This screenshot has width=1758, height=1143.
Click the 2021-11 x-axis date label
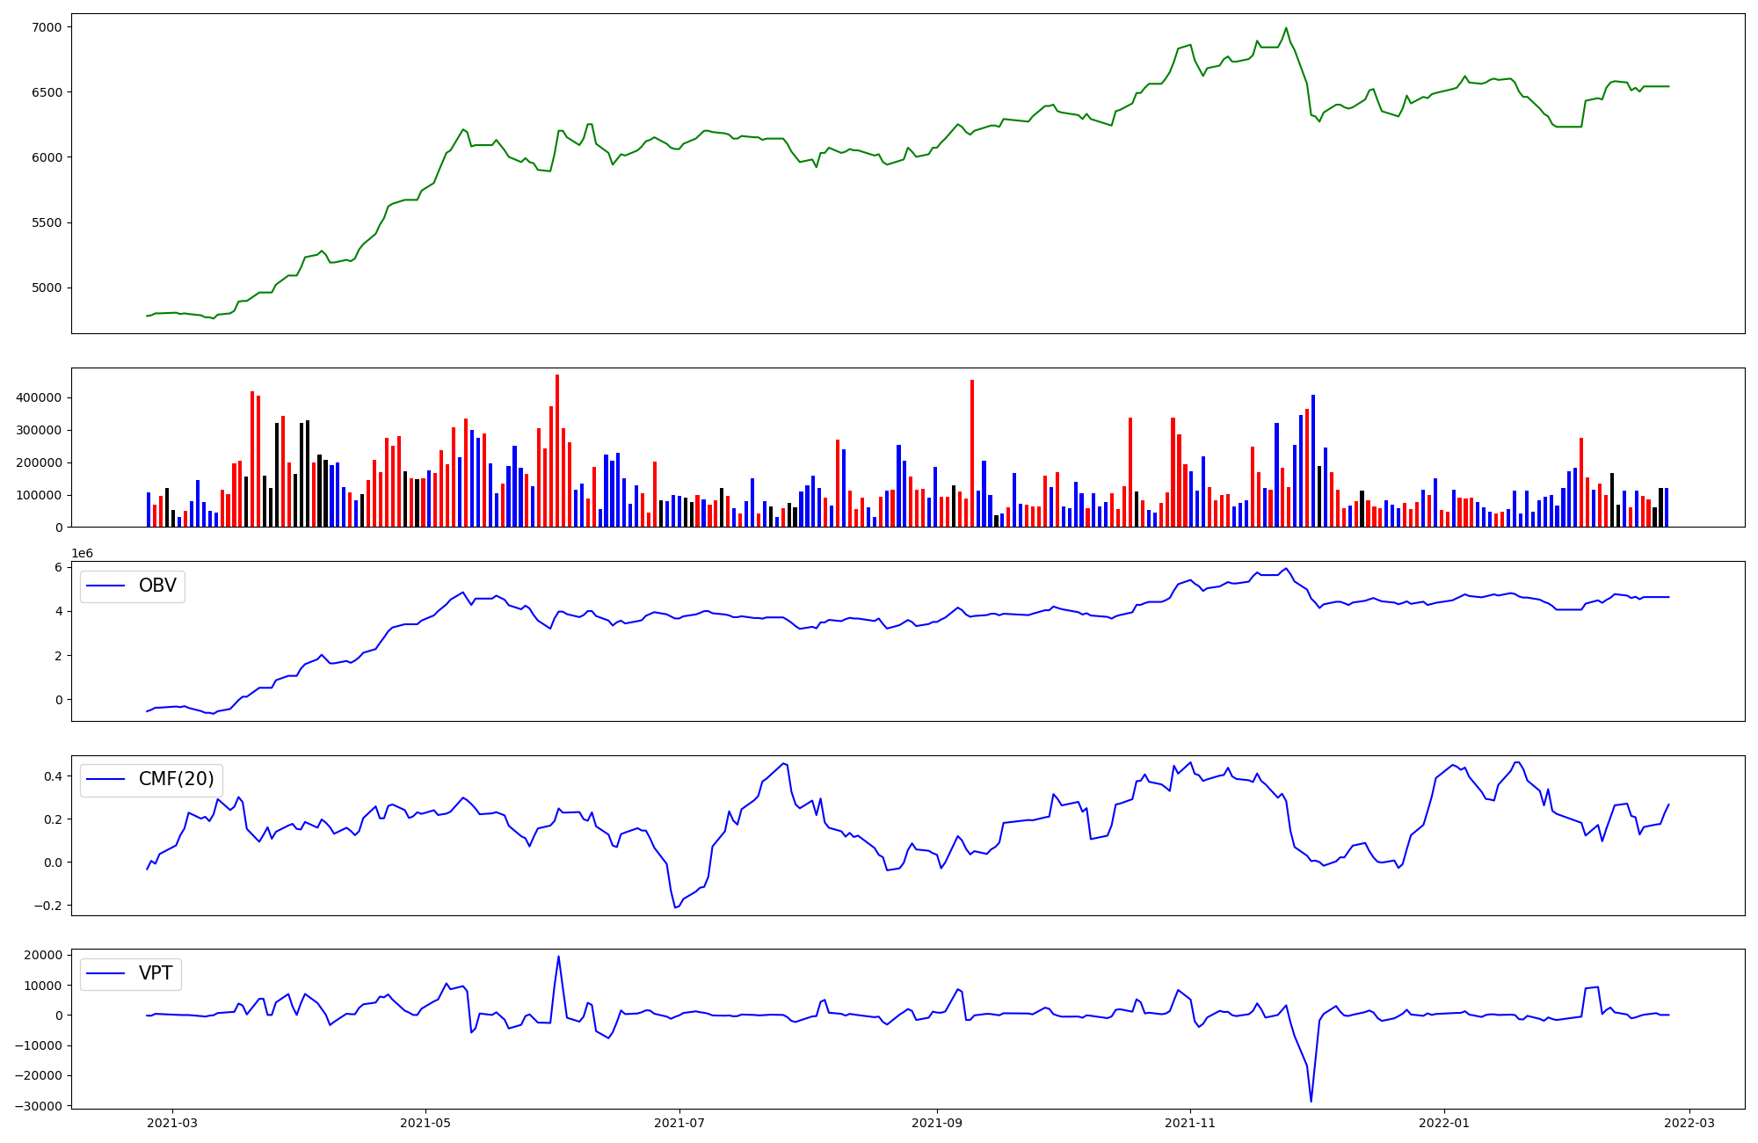pos(1190,1123)
